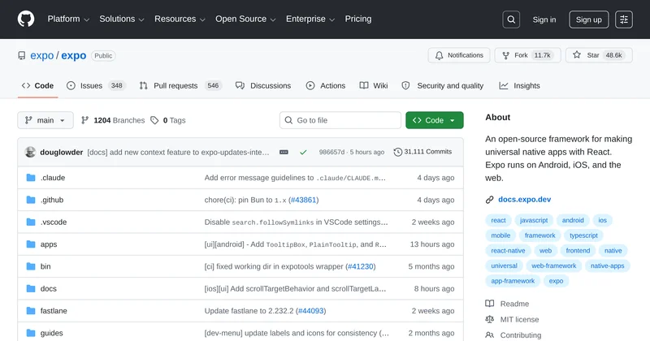
Task: Click douglowder's avatar thumbnail
Action: point(31,152)
